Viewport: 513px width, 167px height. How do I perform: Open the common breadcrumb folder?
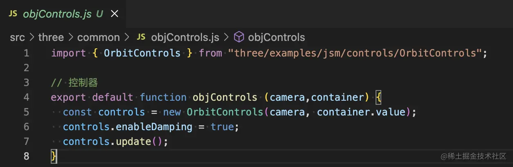(x=99, y=37)
